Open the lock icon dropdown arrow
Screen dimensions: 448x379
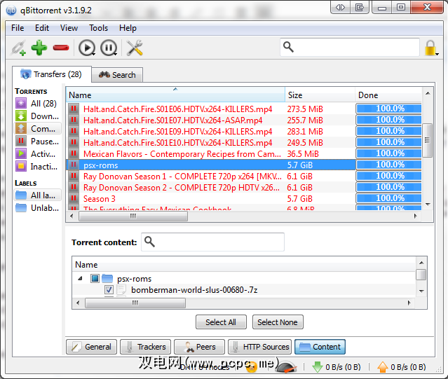[437, 54]
